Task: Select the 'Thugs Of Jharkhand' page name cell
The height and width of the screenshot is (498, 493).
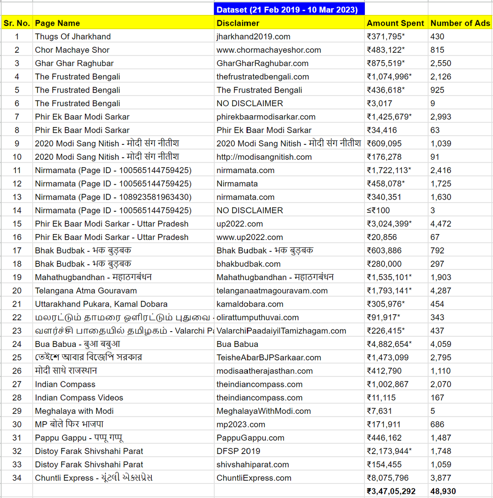Action: [x=123, y=37]
